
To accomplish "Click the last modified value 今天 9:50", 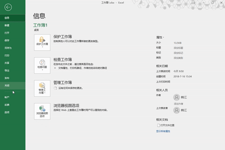I will coord(178,71).
